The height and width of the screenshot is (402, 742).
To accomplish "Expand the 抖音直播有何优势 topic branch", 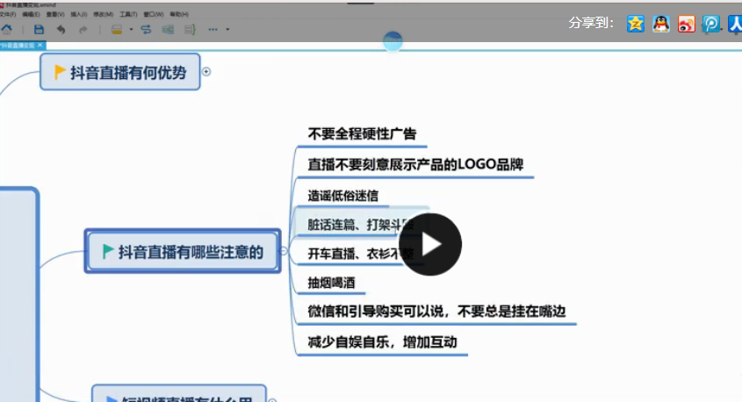I will pos(206,72).
